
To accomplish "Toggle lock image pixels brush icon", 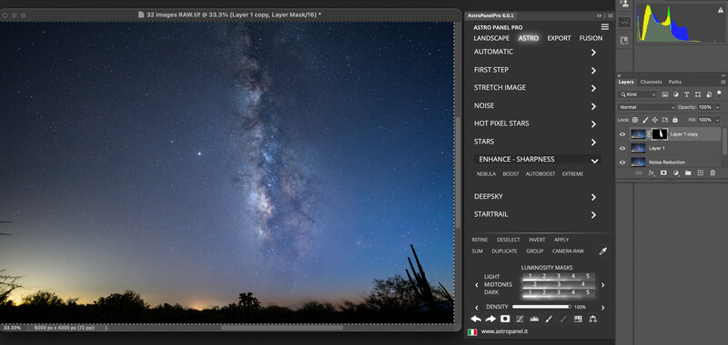I will pyautogui.click(x=645, y=120).
